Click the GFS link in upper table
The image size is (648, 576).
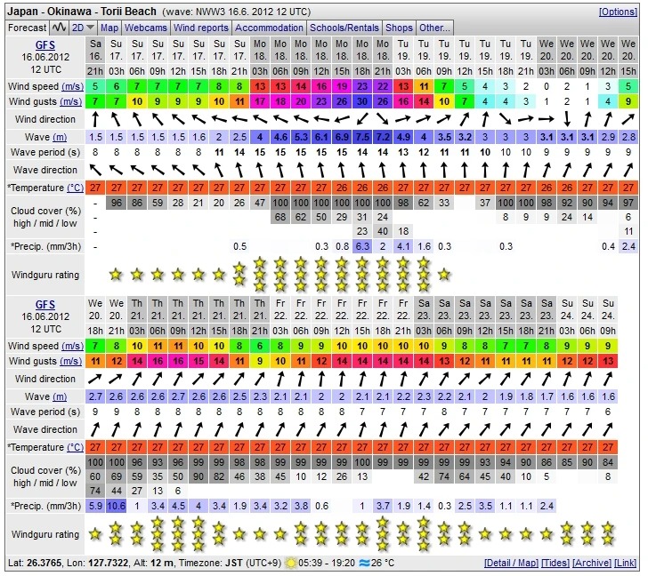coord(45,45)
